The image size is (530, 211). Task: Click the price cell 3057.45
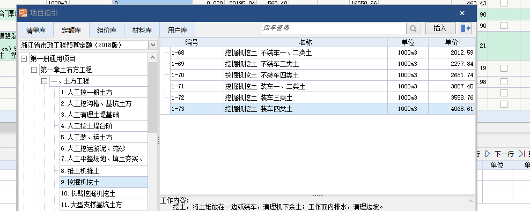(452, 86)
